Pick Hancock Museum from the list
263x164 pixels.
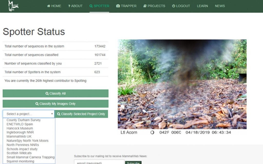point(20,128)
